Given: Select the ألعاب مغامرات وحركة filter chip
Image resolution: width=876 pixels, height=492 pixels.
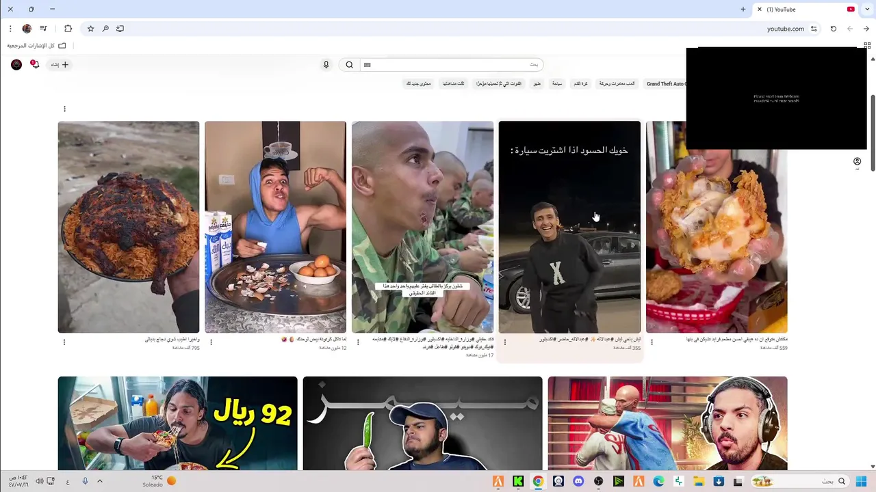Looking at the screenshot, I should 617,83.
